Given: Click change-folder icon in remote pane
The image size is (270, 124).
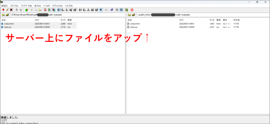Looking at the screenshot, I should click(x=134, y=15).
